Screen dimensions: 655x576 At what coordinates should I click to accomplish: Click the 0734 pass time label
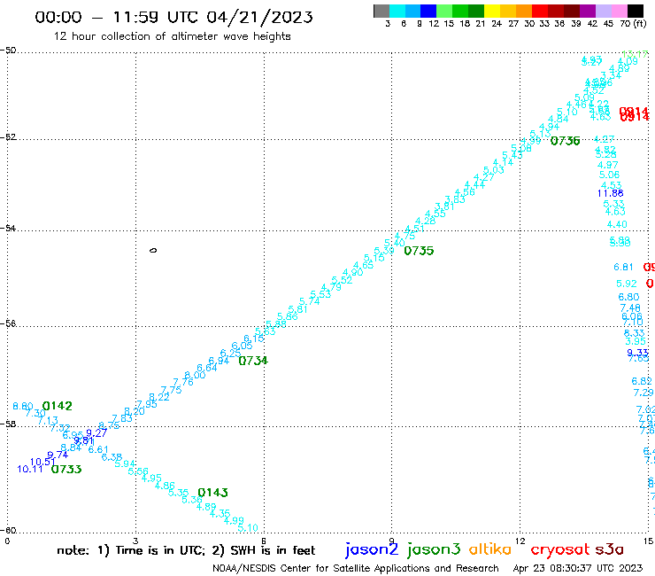click(253, 361)
